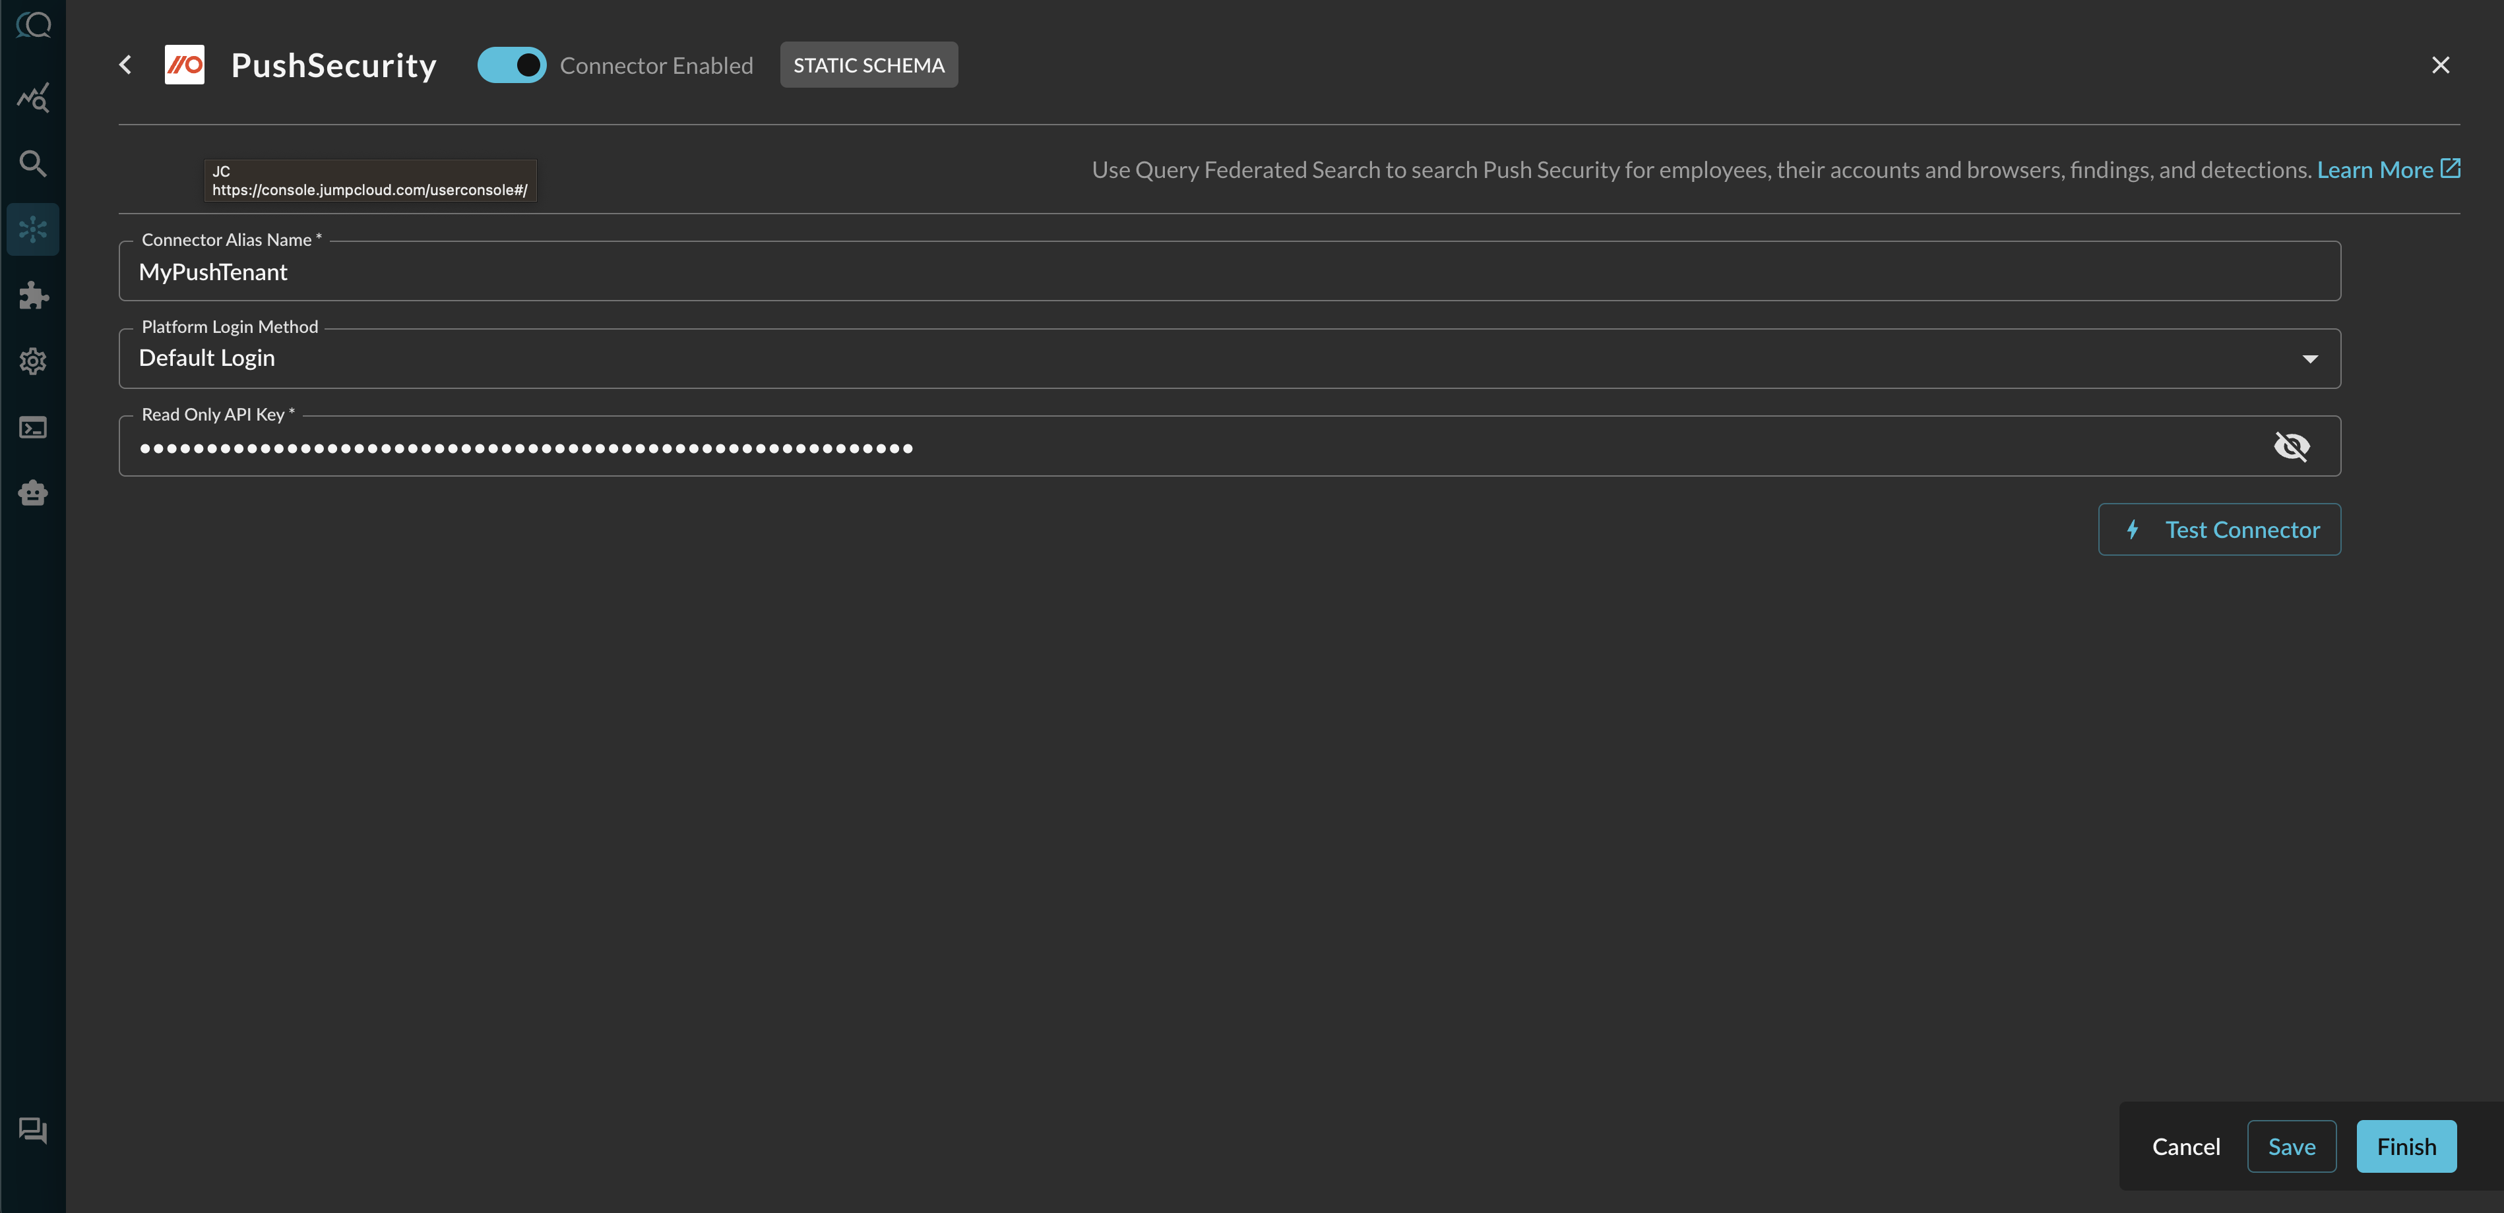Click the PushSecurity logo icon

(x=185, y=65)
